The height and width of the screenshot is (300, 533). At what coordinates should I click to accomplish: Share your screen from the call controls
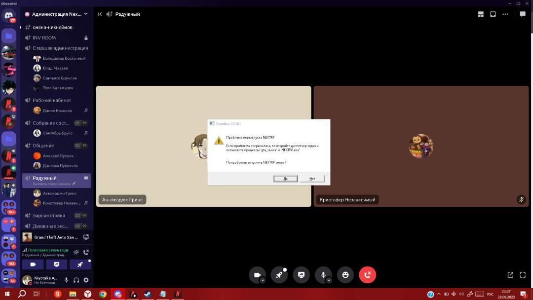pos(301,274)
